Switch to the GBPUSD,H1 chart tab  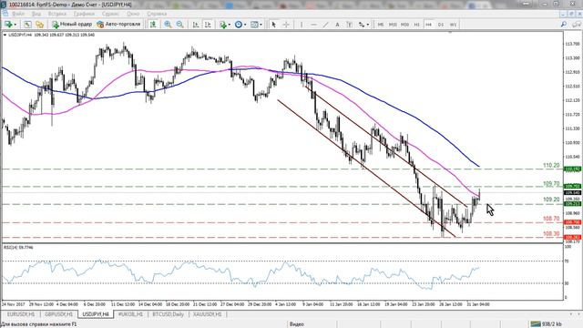coord(58,314)
